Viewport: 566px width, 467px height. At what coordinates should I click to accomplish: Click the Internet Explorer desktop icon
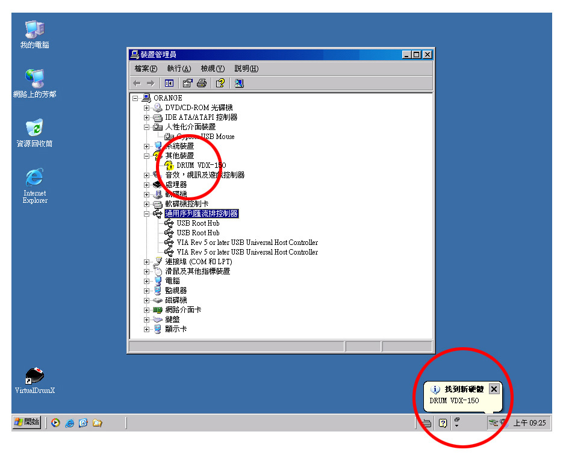35,178
